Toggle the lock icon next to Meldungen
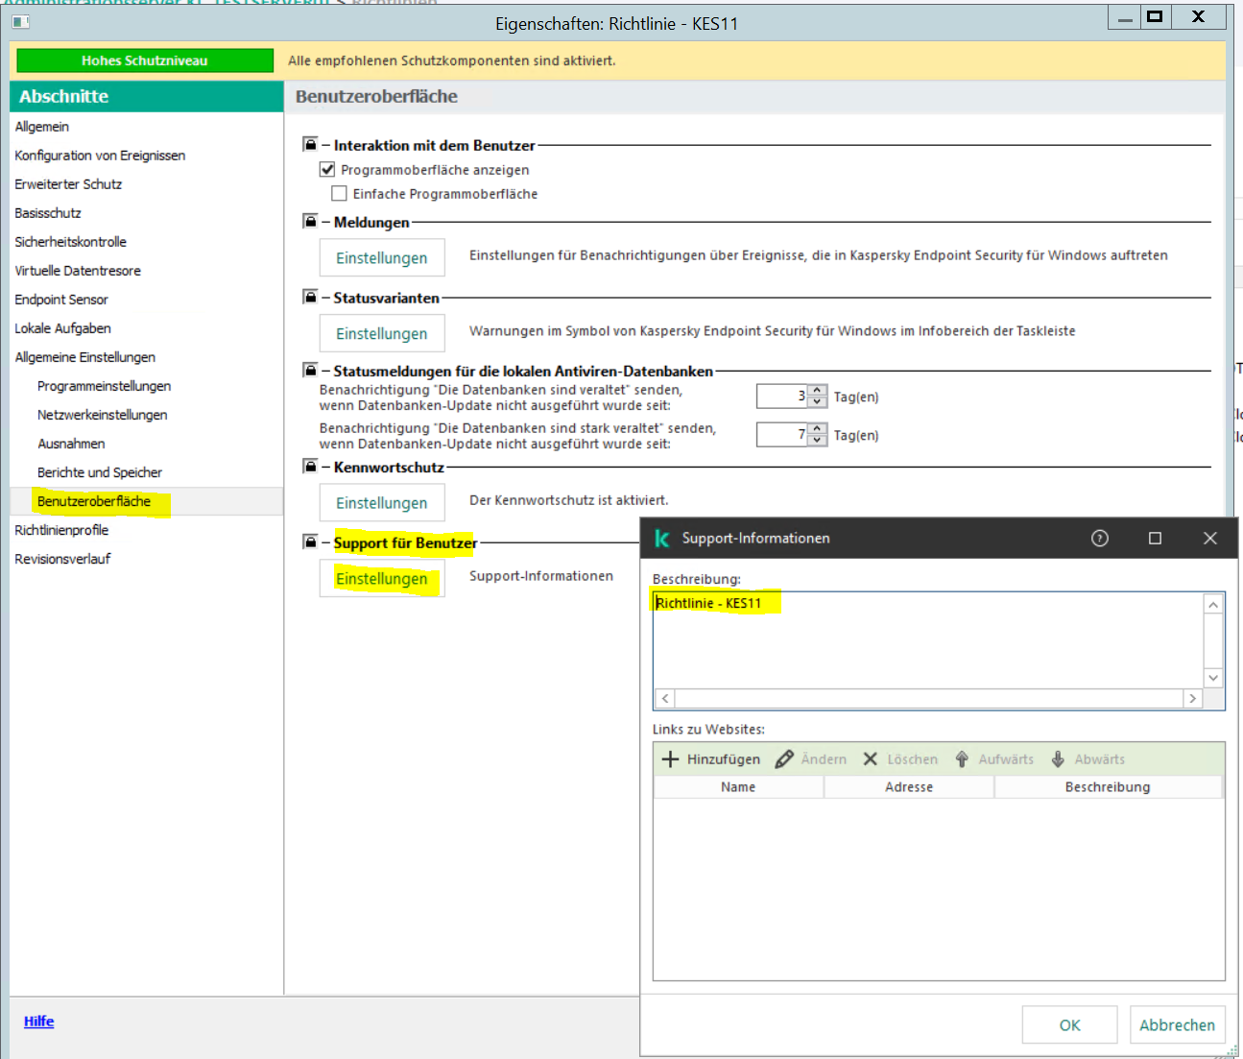The width and height of the screenshot is (1243, 1059). (x=310, y=221)
